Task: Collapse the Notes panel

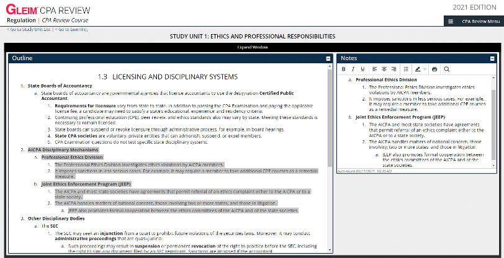Action: click(492, 58)
